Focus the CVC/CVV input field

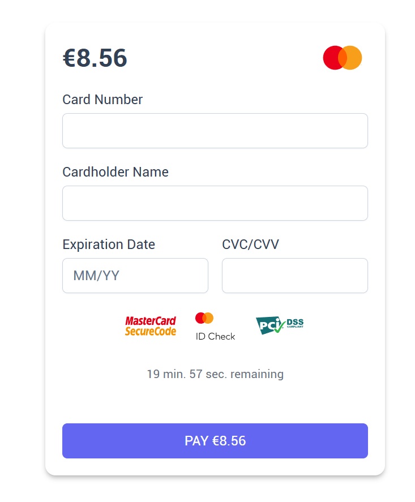pos(295,276)
